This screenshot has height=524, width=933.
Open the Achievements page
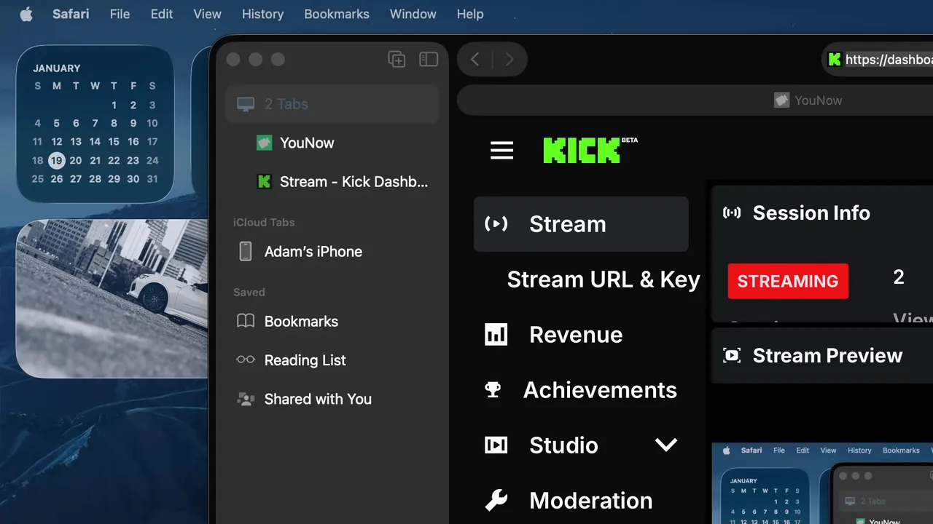[600, 390]
